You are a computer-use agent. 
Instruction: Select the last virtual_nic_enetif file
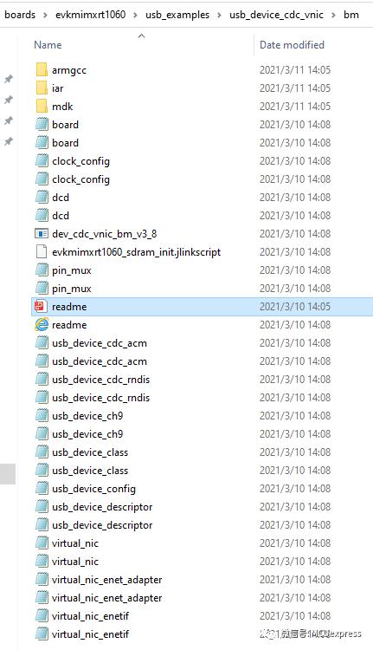tap(90, 634)
